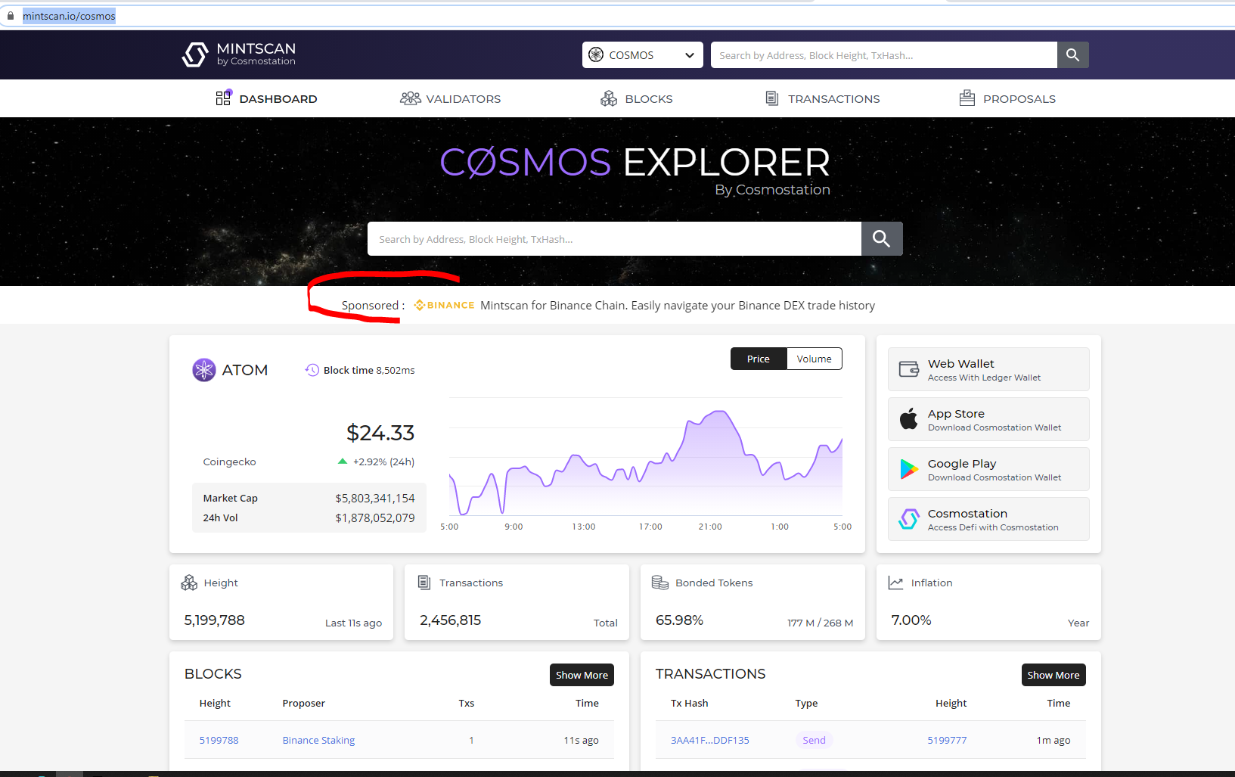The image size is (1235, 777).
Task: Click the Transactions card document icon
Action: pos(424,583)
